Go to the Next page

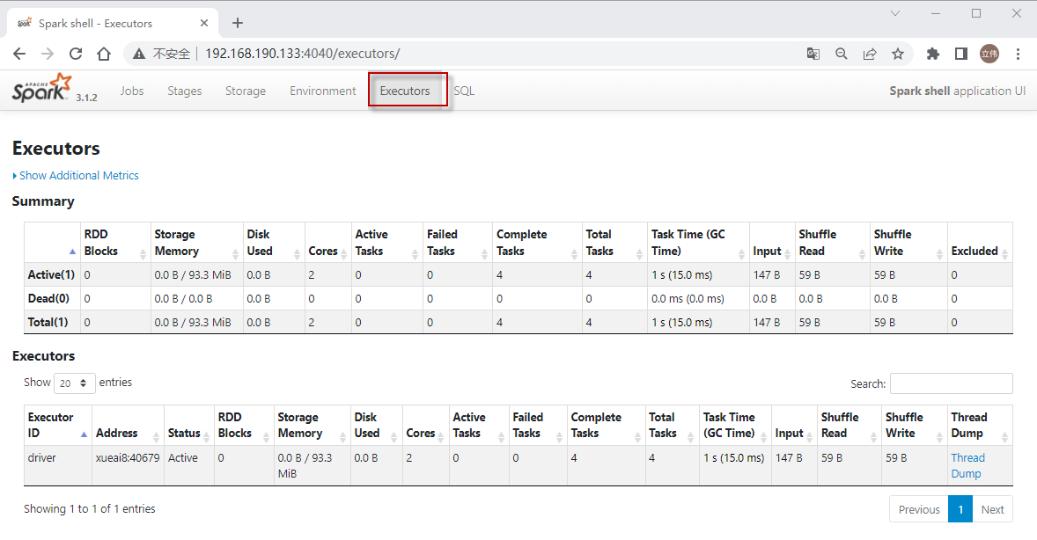coord(992,509)
